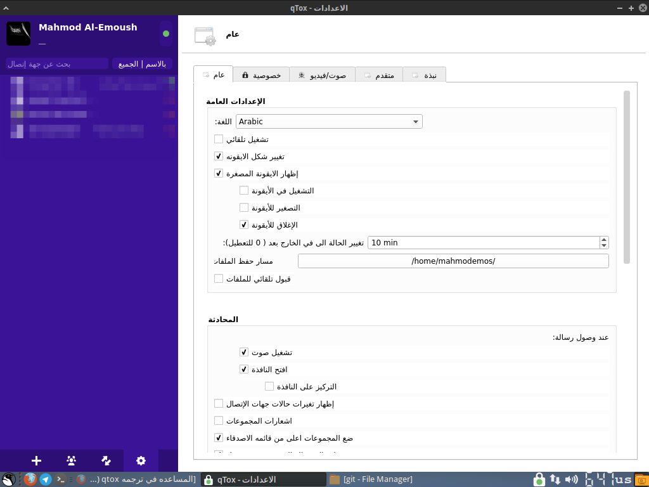Open the Arabic language dropdown
This screenshot has height=487, width=649.
coord(329,121)
